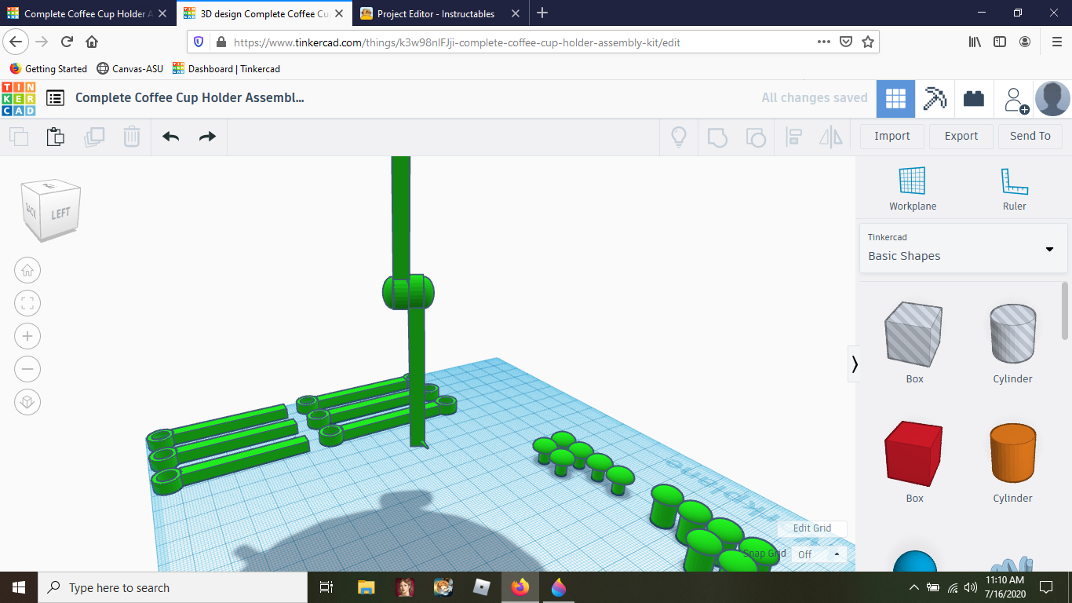Open the notification action center
Screen dimensions: 1072x603
tap(1045, 587)
